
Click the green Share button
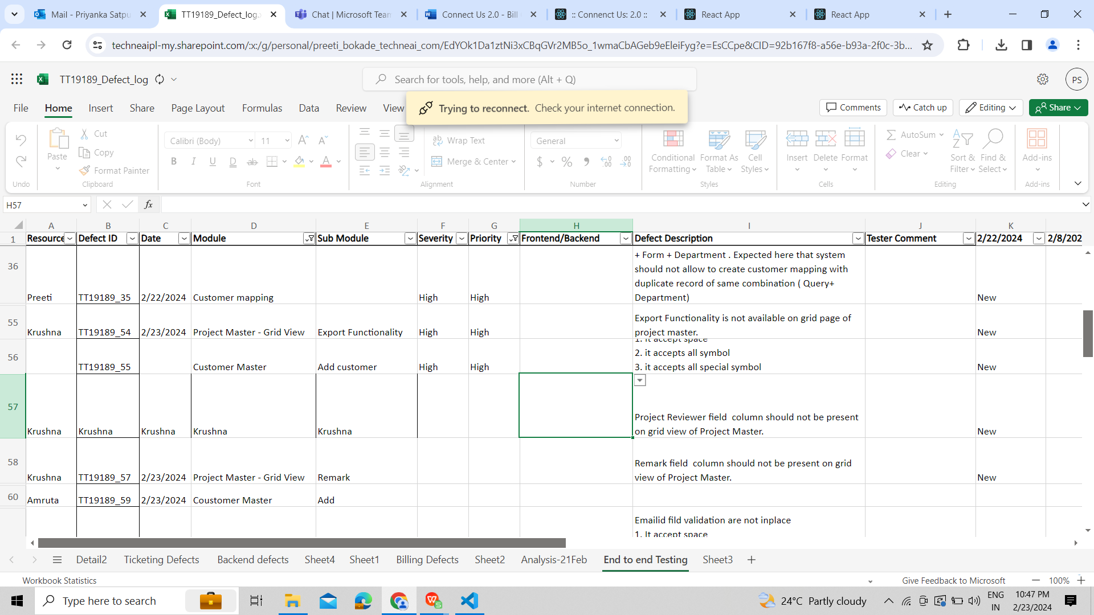[1058, 108]
